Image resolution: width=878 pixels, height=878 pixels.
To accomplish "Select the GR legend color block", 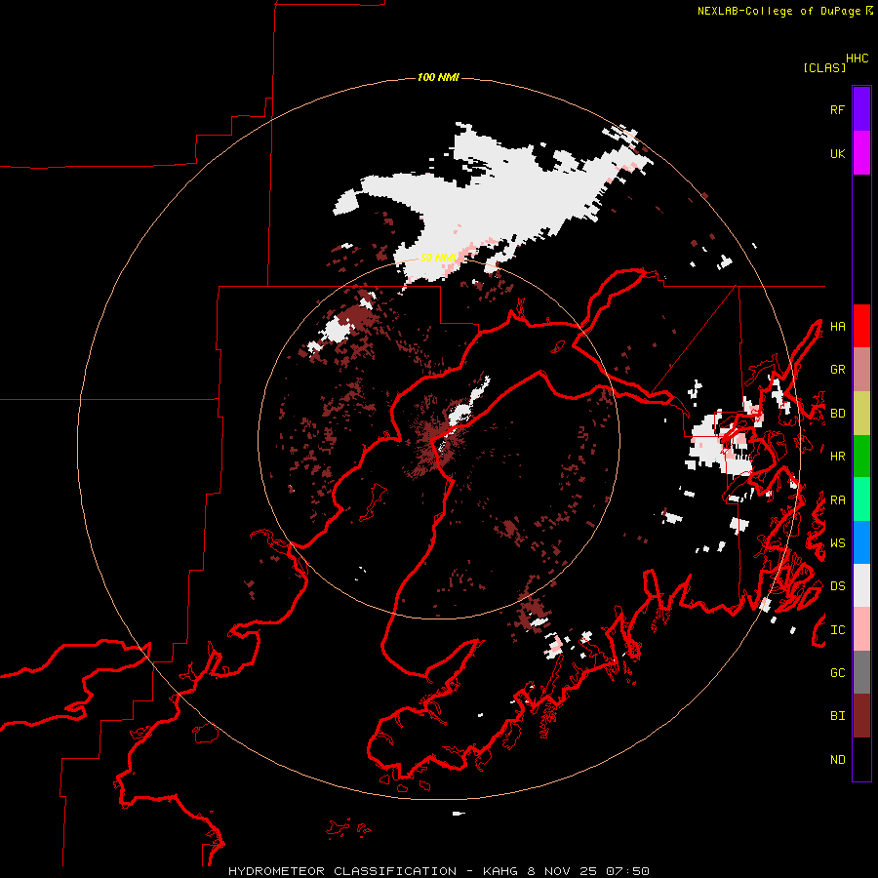I will click(x=861, y=370).
